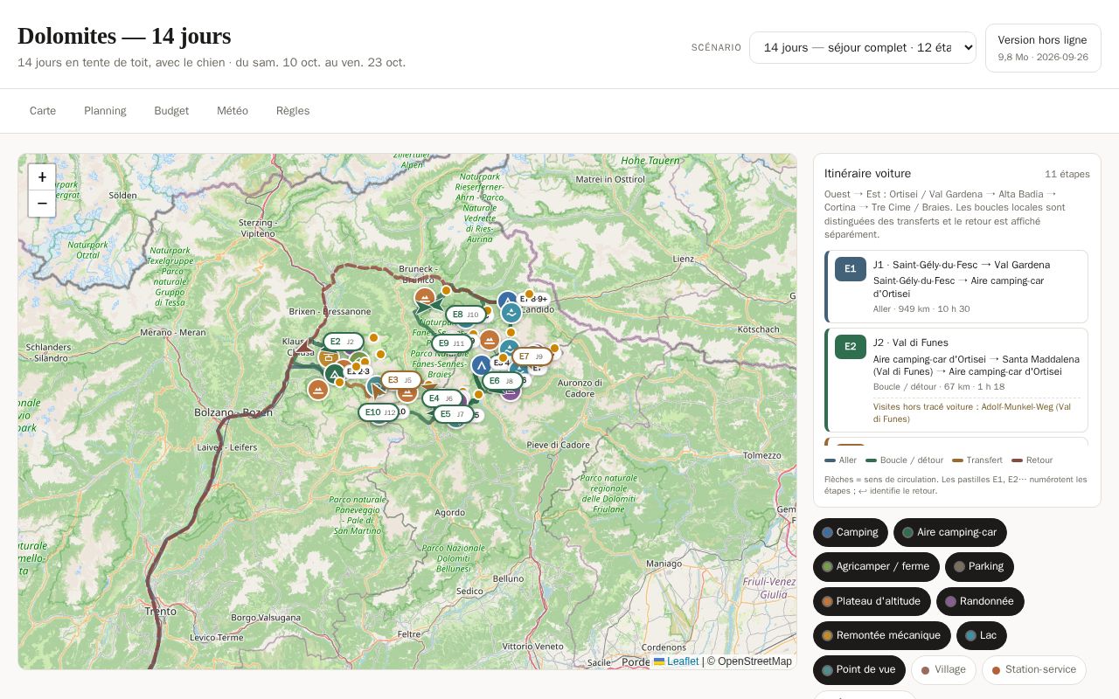The width and height of the screenshot is (1119, 699).
Task: Toggle the Plateau d'altitude filter chip
Action: tap(872, 601)
